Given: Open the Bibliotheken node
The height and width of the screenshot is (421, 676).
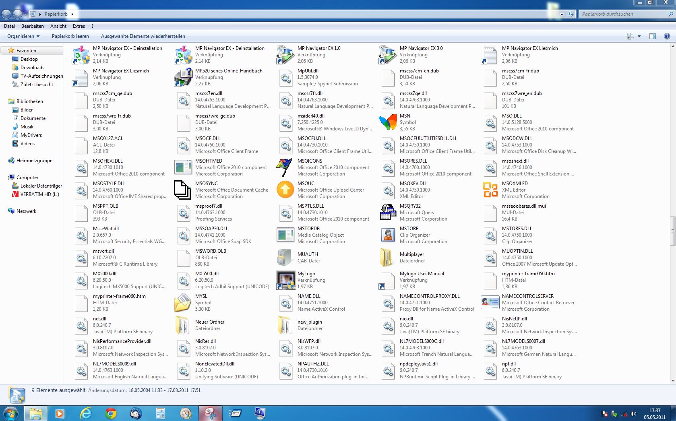Looking at the screenshot, I should (29, 101).
